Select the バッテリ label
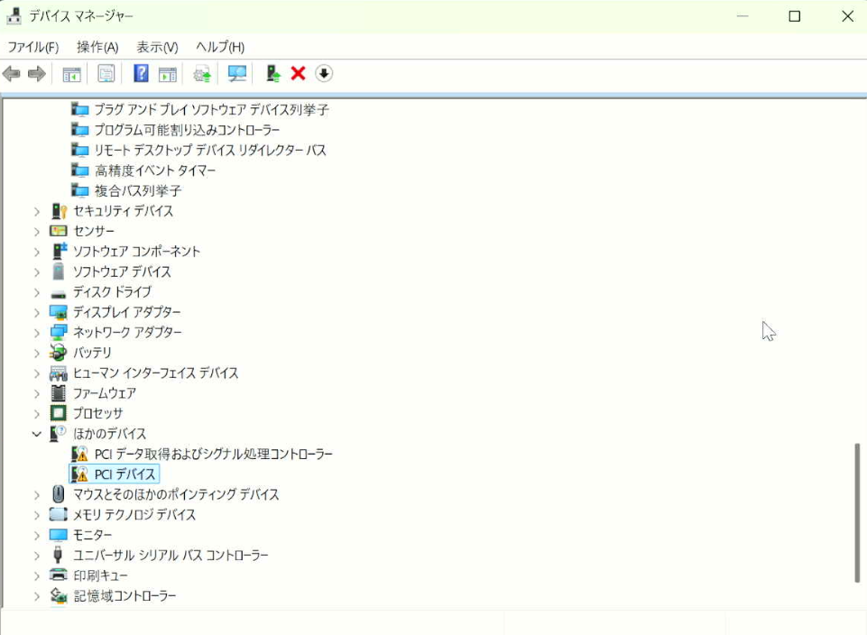 click(92, 353)
